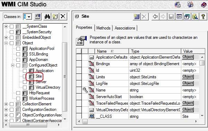Click the yellow question mark help icon

(x=203, y=17)
